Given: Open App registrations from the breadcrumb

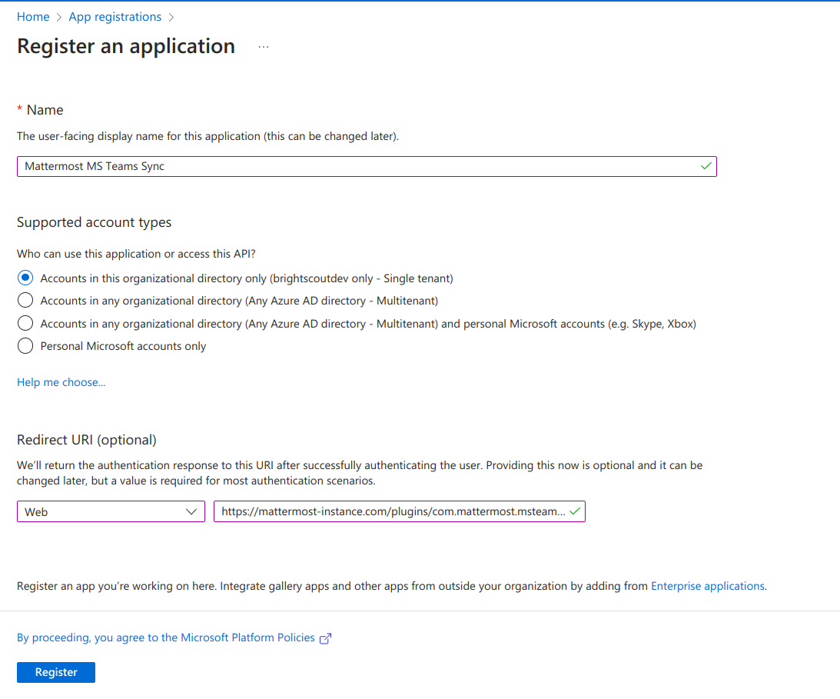Looking at the screenshot, I should point(115,16).
